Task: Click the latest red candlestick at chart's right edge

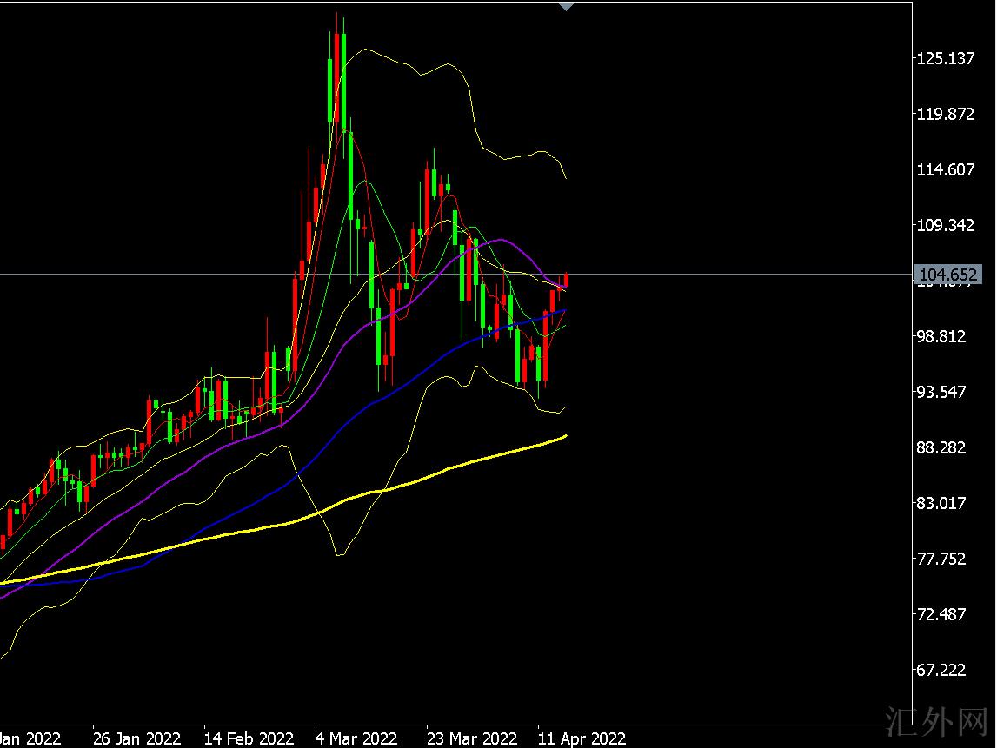Action: point(567,280)
